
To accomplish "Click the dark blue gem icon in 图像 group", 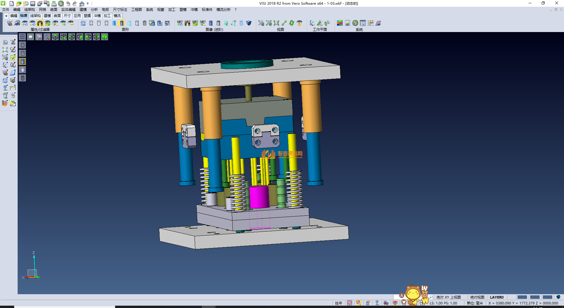I will coord(249,23).
